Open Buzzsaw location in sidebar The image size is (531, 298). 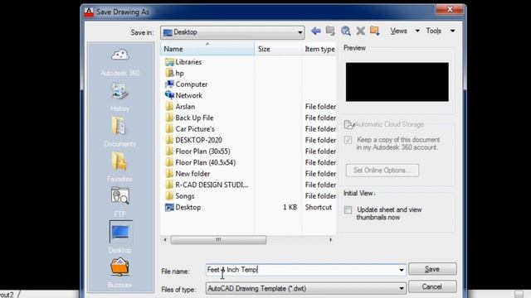[119, 273]
